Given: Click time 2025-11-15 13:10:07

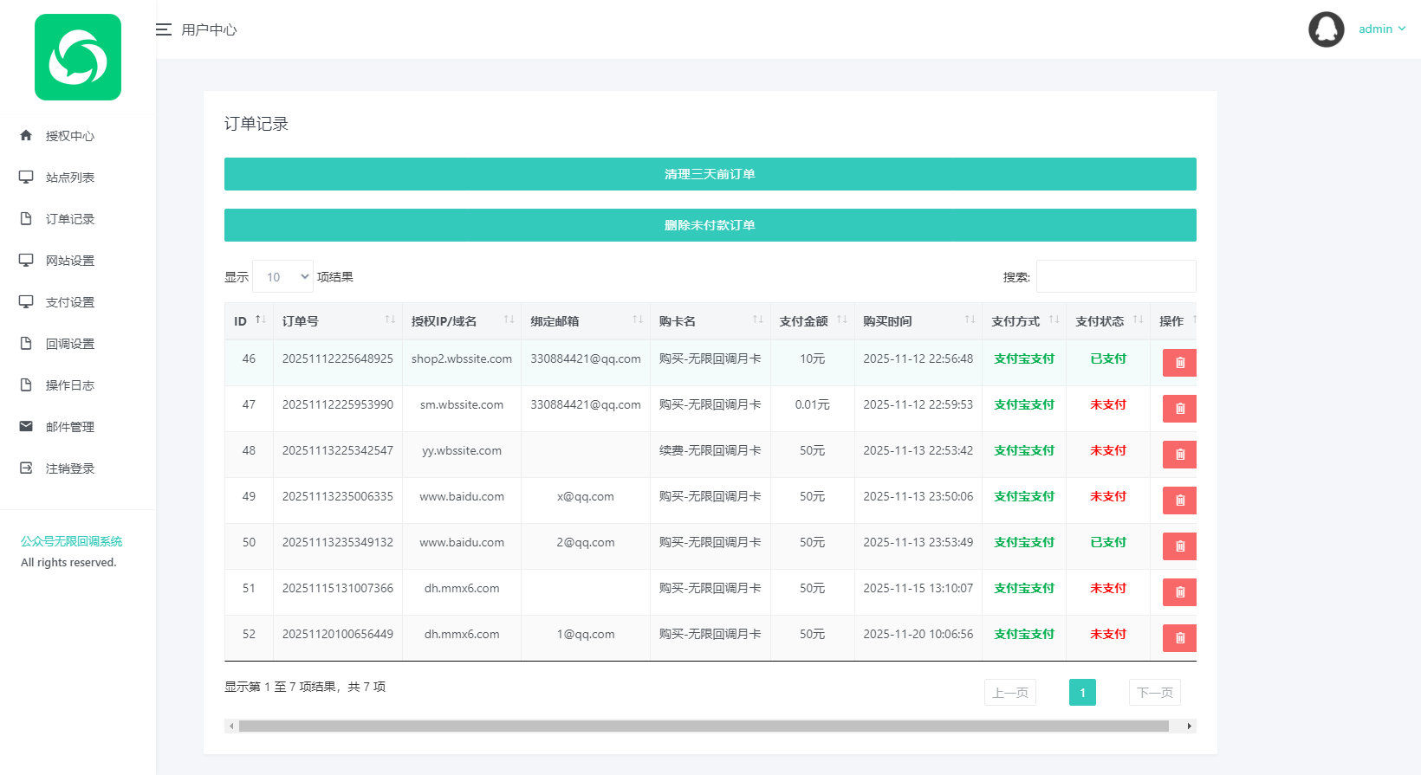Looking at the screenshot, I should click(918, 588).
